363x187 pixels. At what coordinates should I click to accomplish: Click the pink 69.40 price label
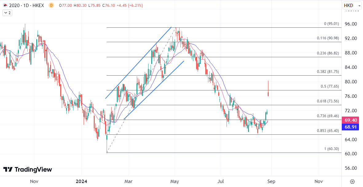[x=350, y=120]
